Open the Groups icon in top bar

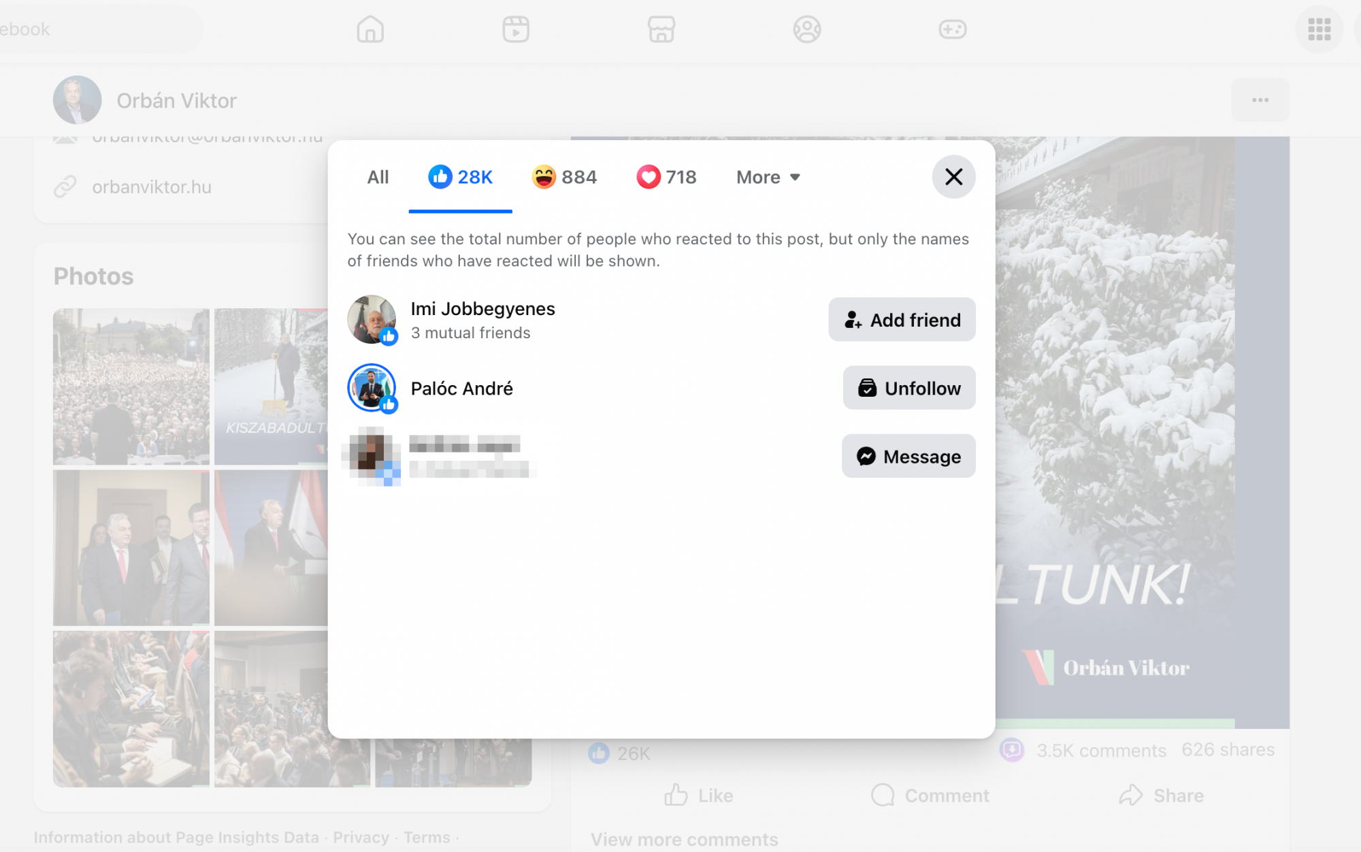click(806, 29)
